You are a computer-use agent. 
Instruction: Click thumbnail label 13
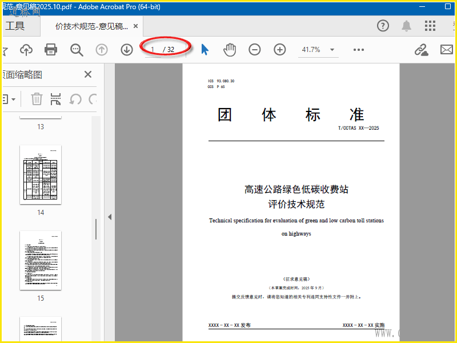pos(41,126)
